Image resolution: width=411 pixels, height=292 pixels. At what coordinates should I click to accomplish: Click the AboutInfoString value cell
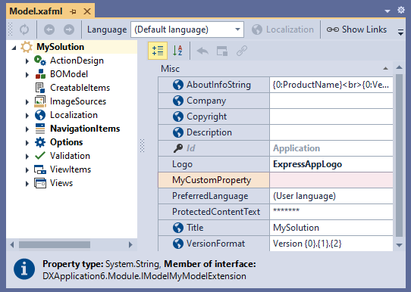331,85
